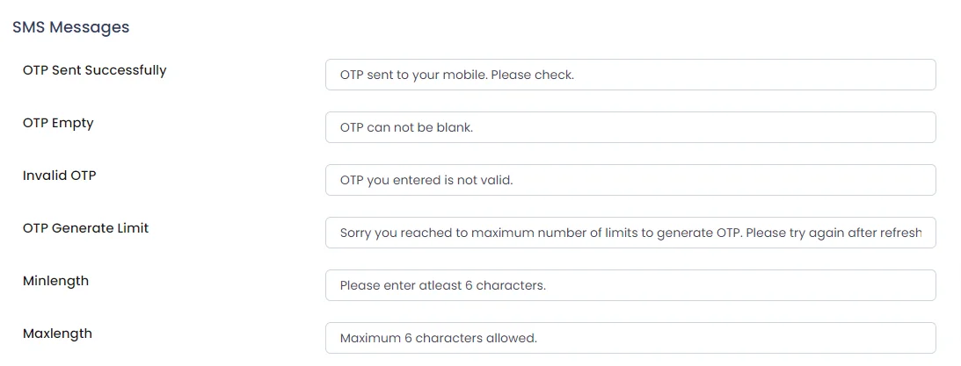Click the Maxlength message input field
This screenshot has width=961, height=366.
pyautogui.click(x=630, y=338)
